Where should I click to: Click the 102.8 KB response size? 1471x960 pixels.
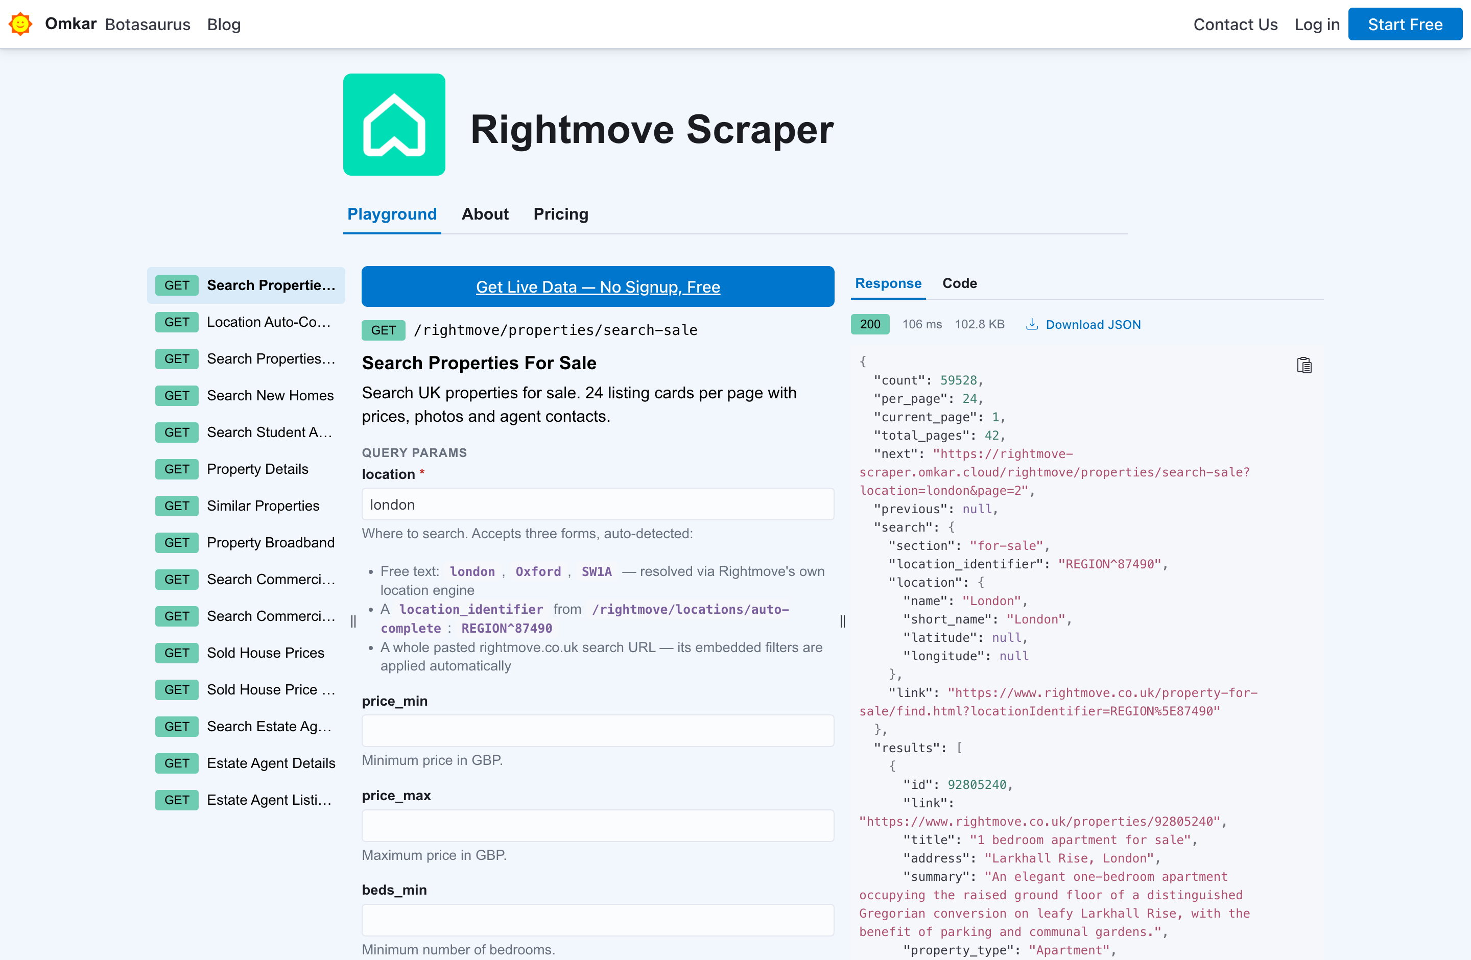(979, 324)
